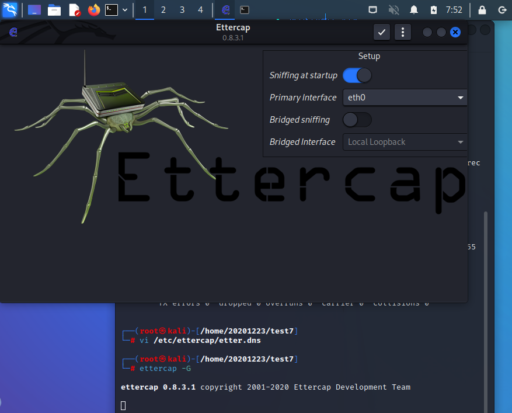Switch to workspace 4
This screenshot has height=413, width=512.
click(200, 10)
